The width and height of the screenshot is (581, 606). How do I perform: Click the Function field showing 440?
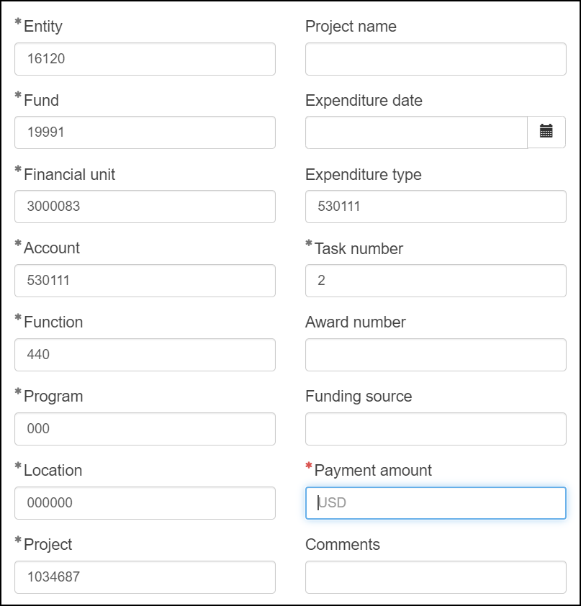click(x=145, y=355)
